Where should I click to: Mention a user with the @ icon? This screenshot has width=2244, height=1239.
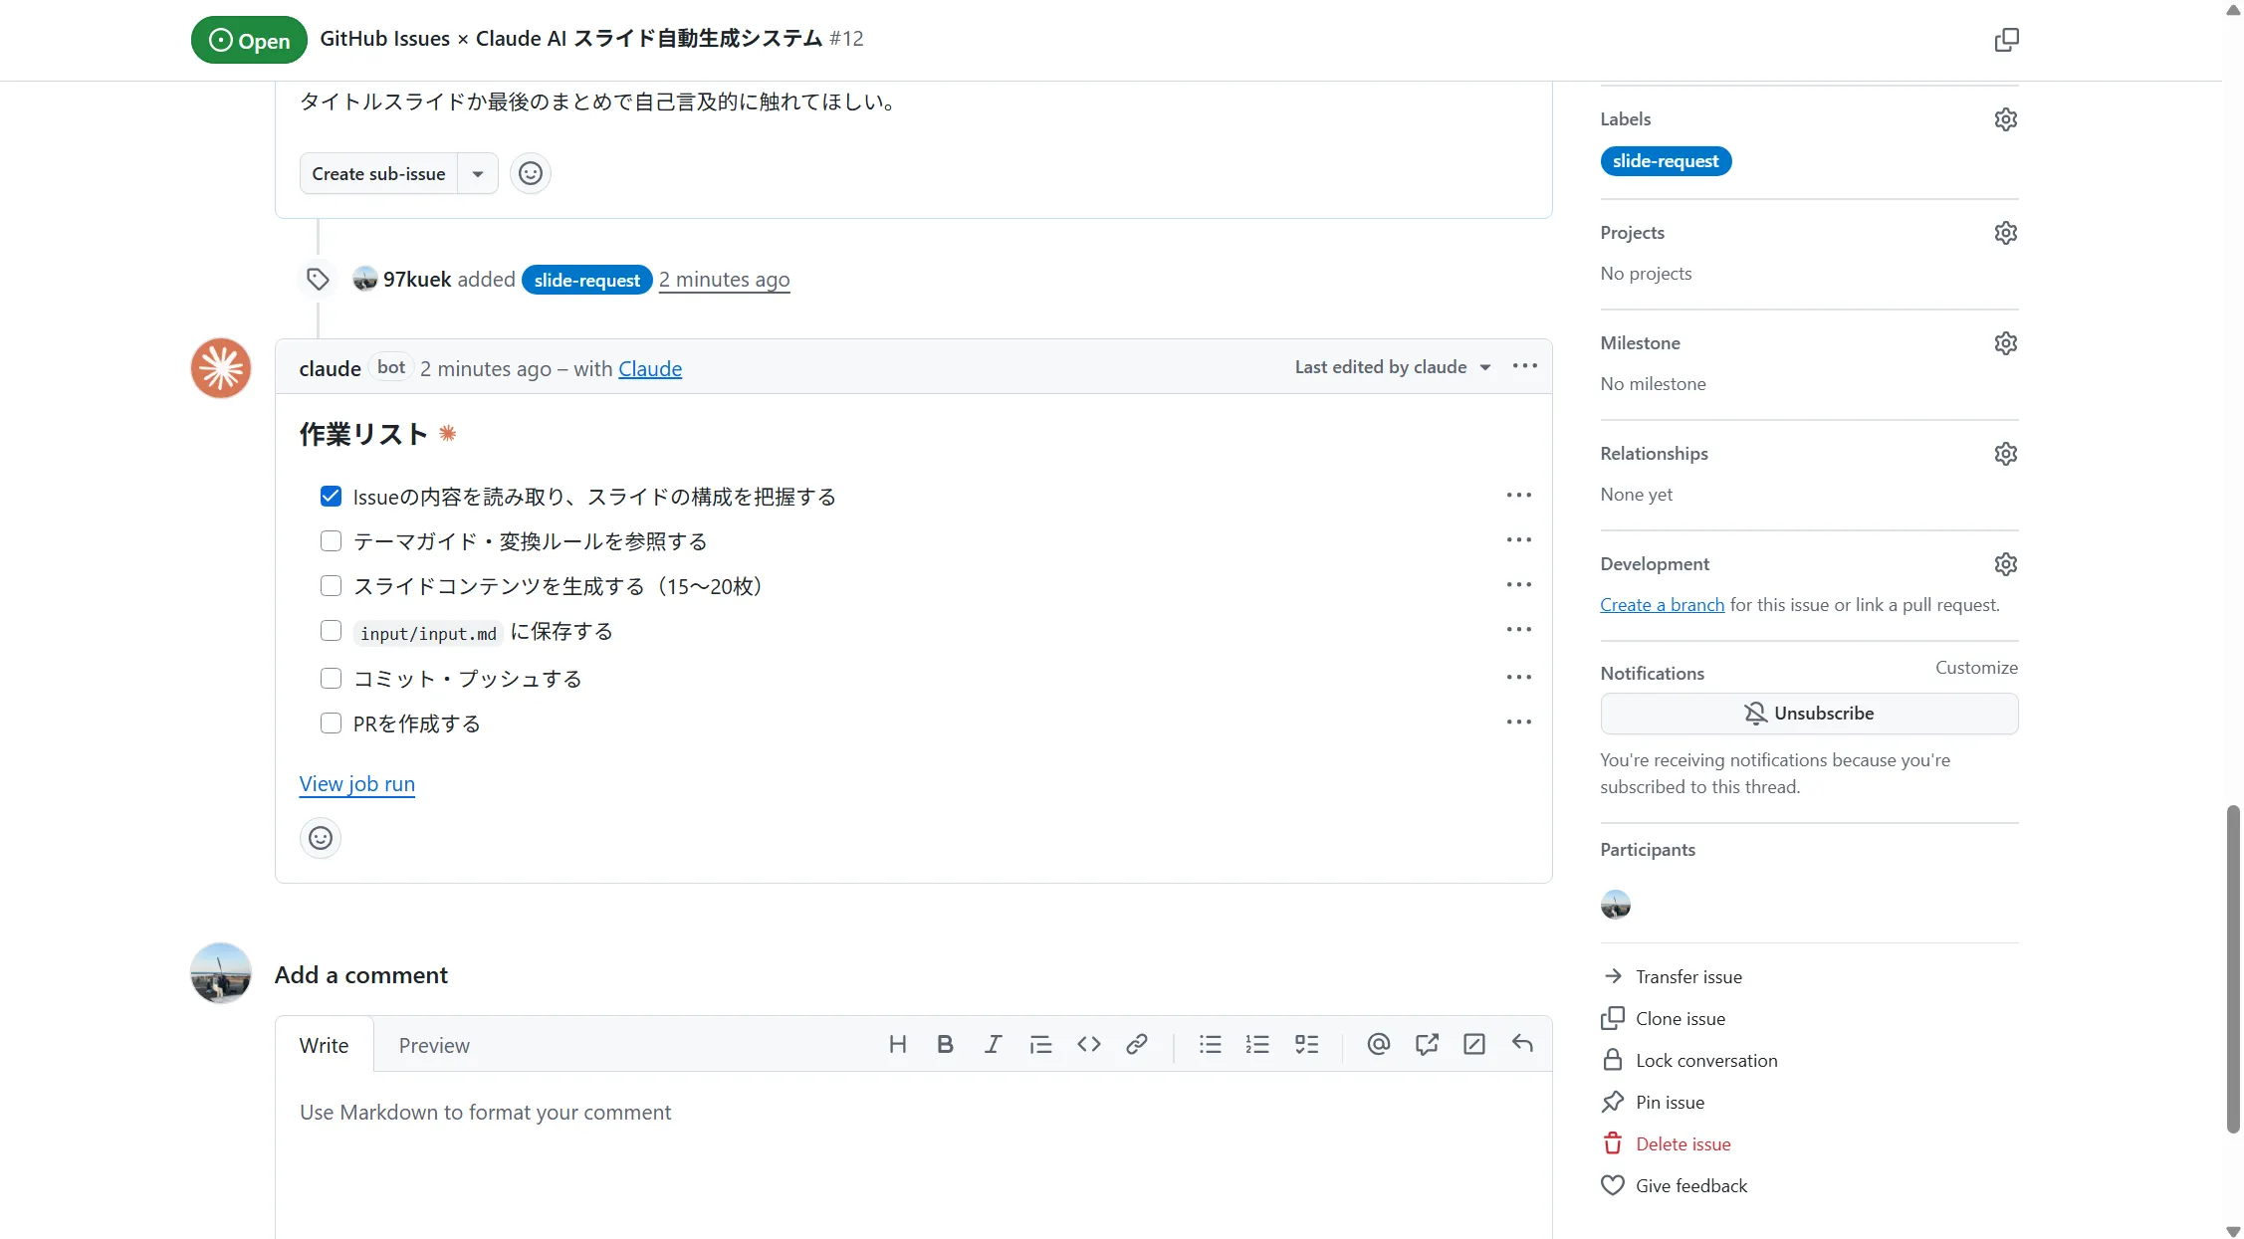tap(1378, 1044)
